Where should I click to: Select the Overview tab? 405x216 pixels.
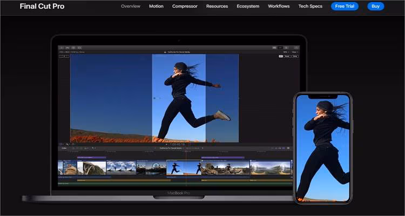[131, 6]
